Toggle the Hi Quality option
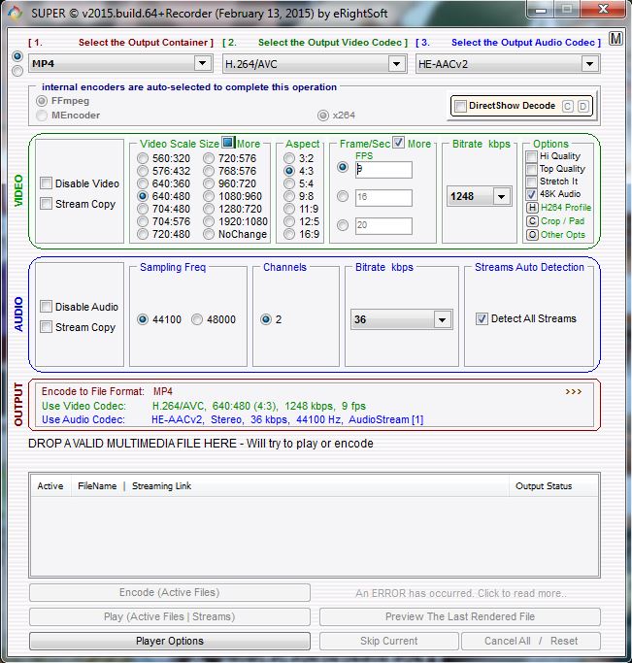Viewport: 632px width, 663px height. [531, 156]
